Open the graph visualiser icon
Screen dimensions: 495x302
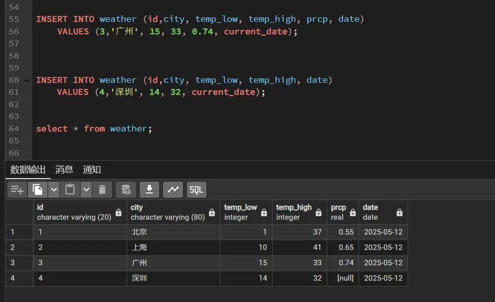[173, 189]
